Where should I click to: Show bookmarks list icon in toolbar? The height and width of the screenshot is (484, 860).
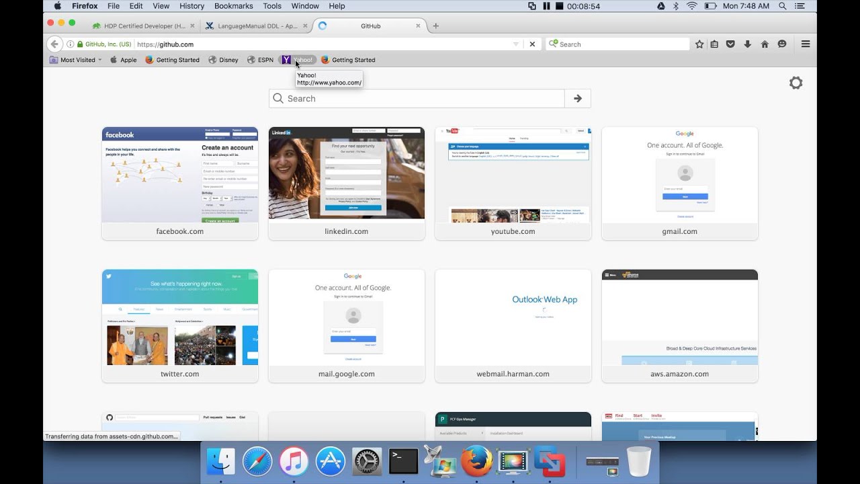click(714, 44)
